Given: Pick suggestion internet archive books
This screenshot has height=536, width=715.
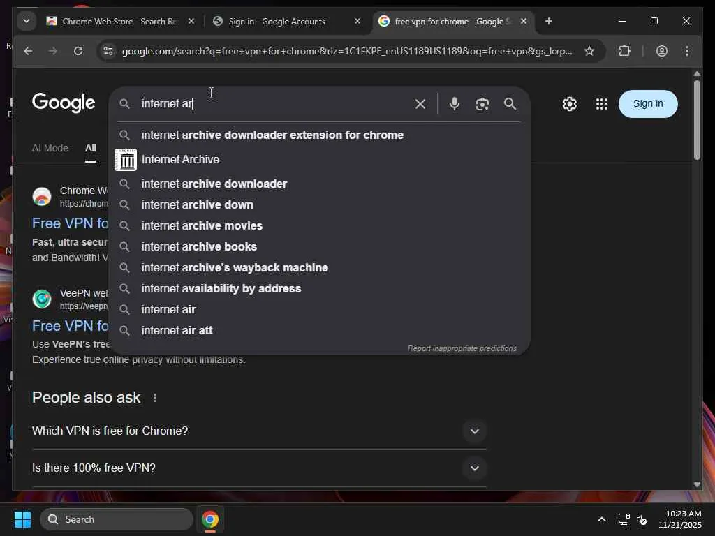Looking at the screenshot, I should (x=319, y=246).
